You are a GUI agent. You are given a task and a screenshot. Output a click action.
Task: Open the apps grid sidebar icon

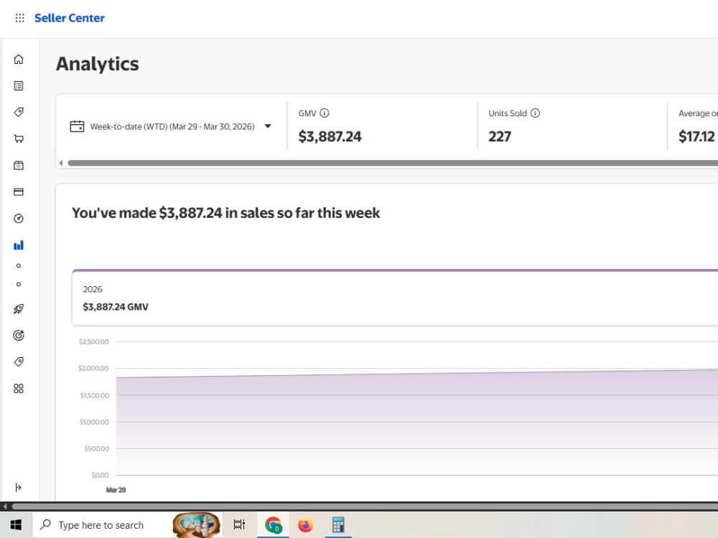coord(19,388)
